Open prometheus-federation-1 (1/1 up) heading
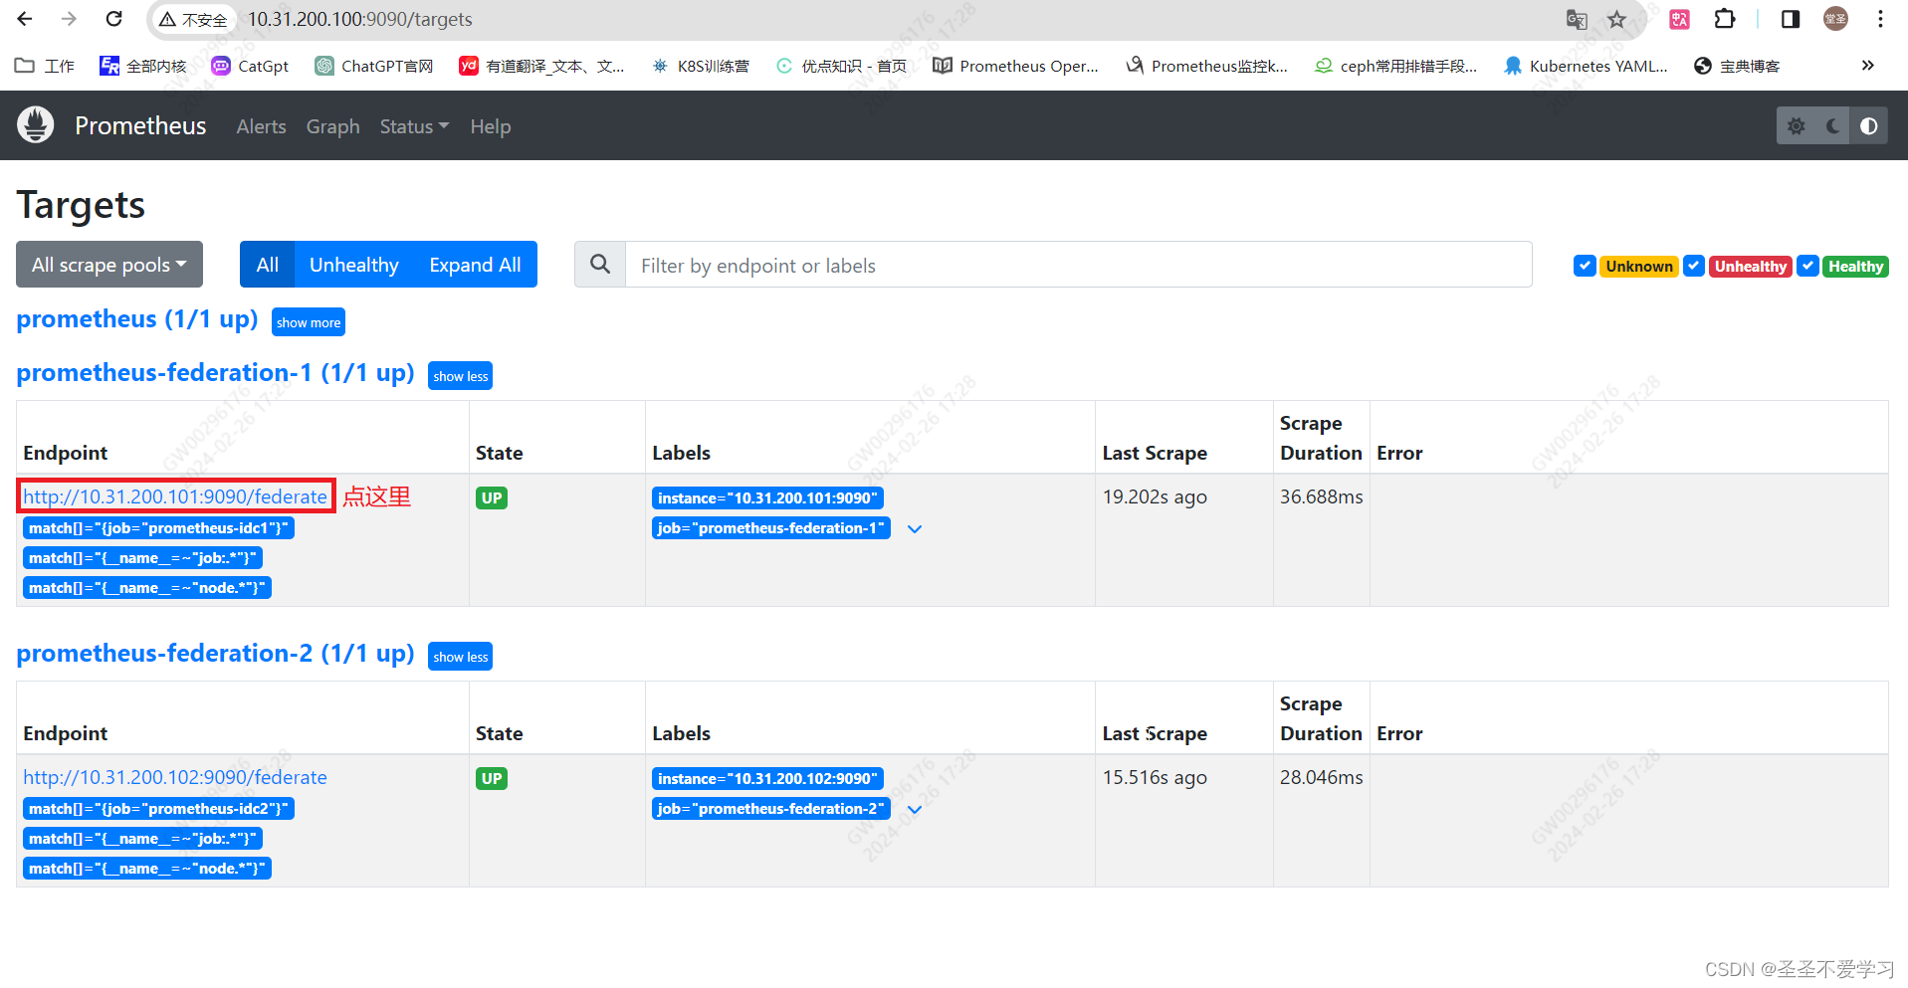Viewport: 1908px width, 988px height. (x=215, y=373)
